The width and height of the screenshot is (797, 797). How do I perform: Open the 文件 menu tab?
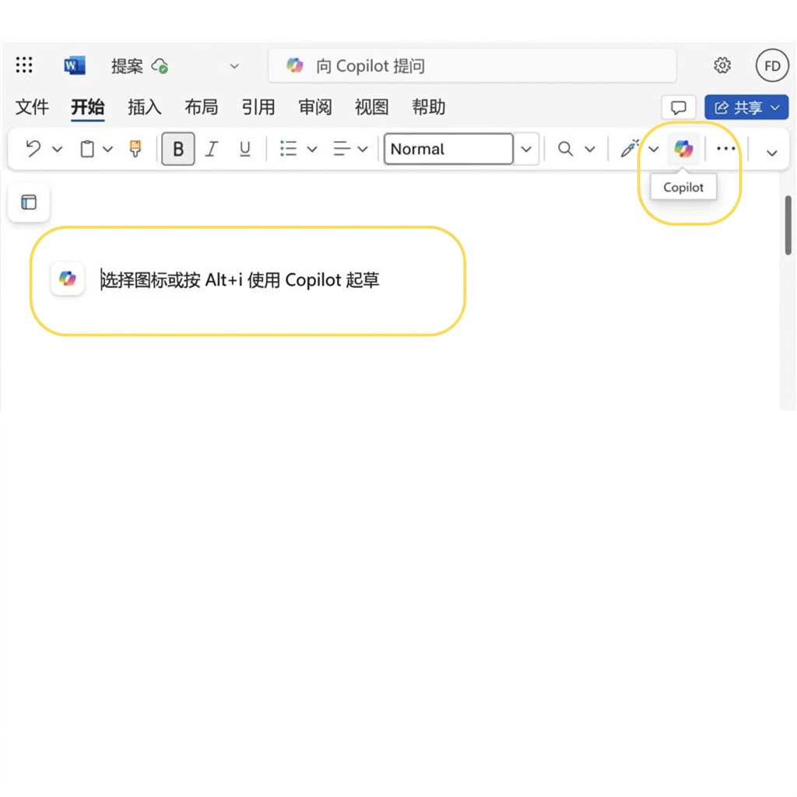(x=32, y=107)
